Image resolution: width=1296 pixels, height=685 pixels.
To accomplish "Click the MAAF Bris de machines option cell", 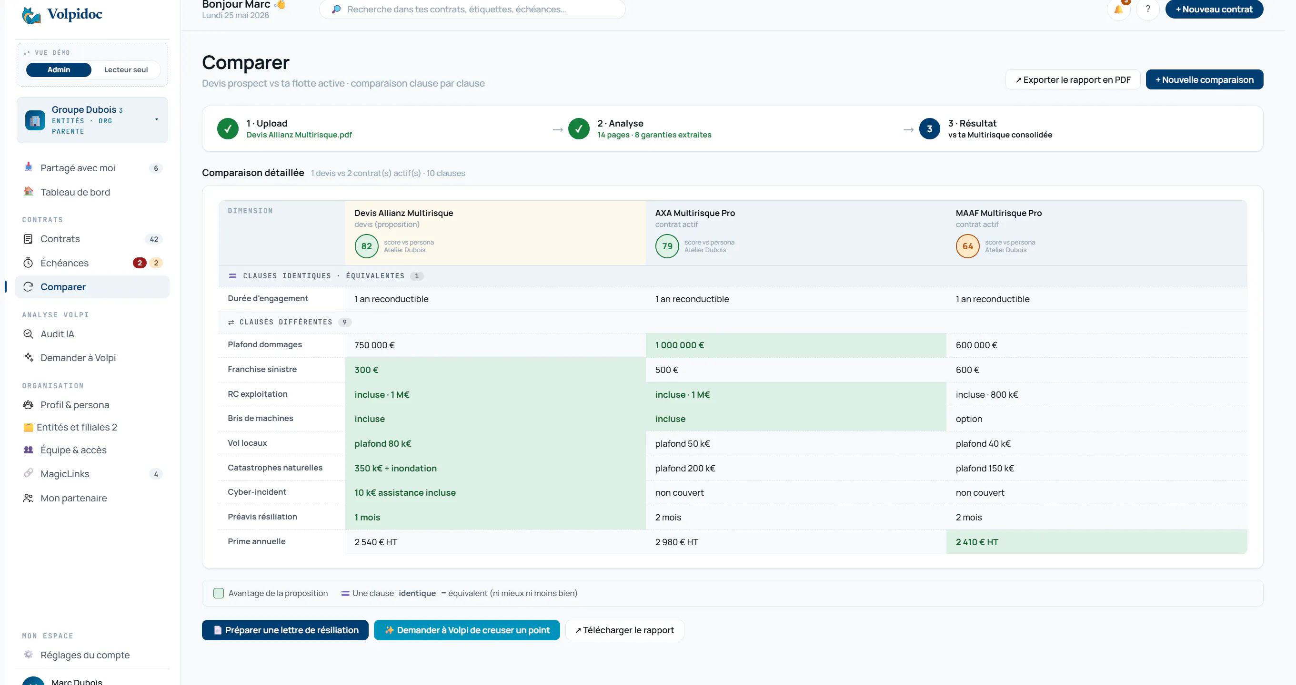I will pos(1096,419).
